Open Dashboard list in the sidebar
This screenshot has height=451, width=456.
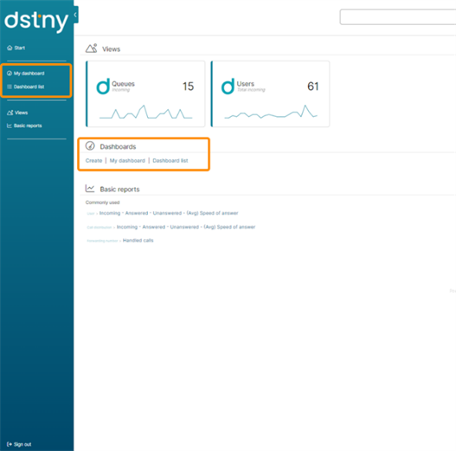point(26,87)
